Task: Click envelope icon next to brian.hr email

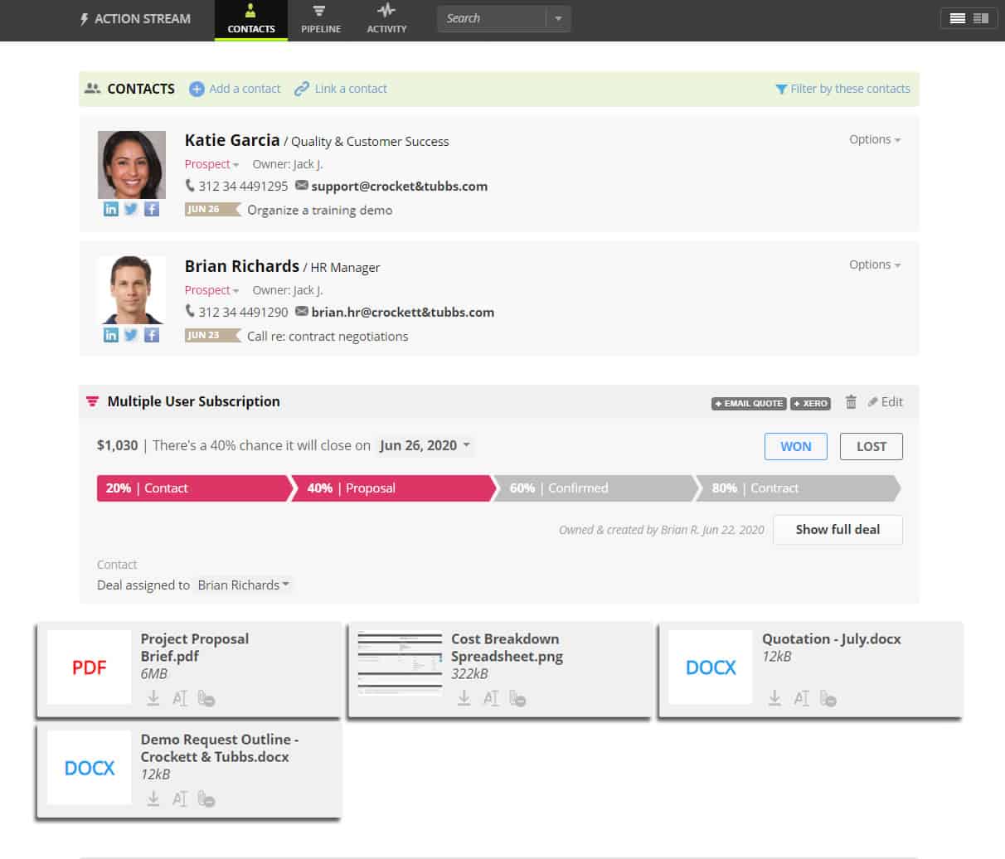Action: 302,311
